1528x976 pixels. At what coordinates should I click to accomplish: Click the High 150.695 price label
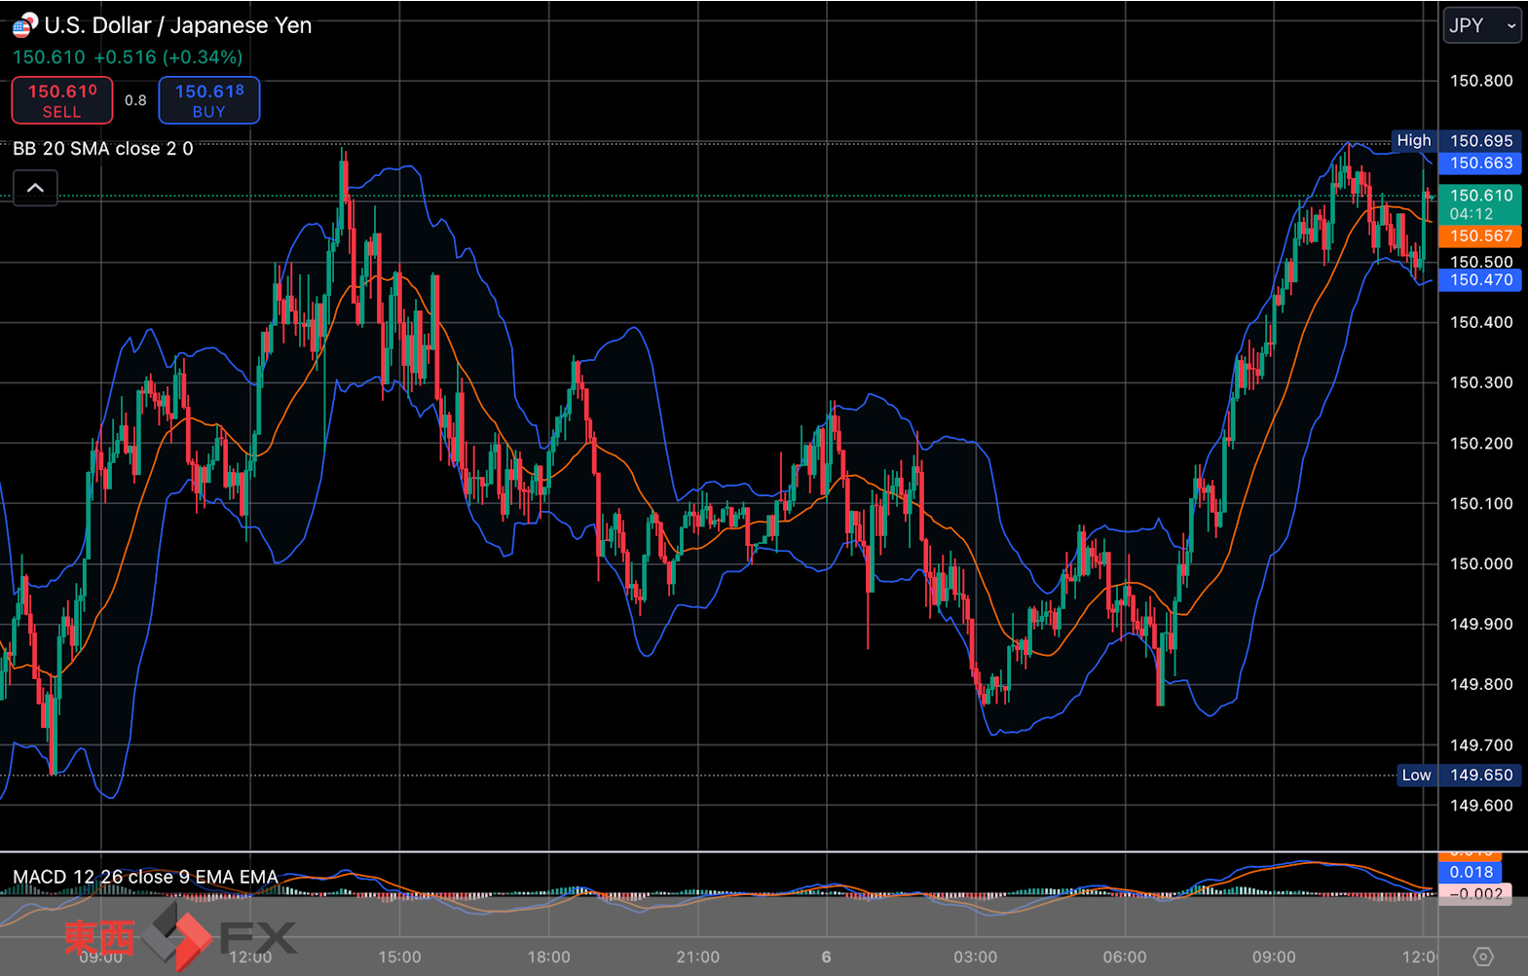pyautogui.click(x=1456, y=140)
